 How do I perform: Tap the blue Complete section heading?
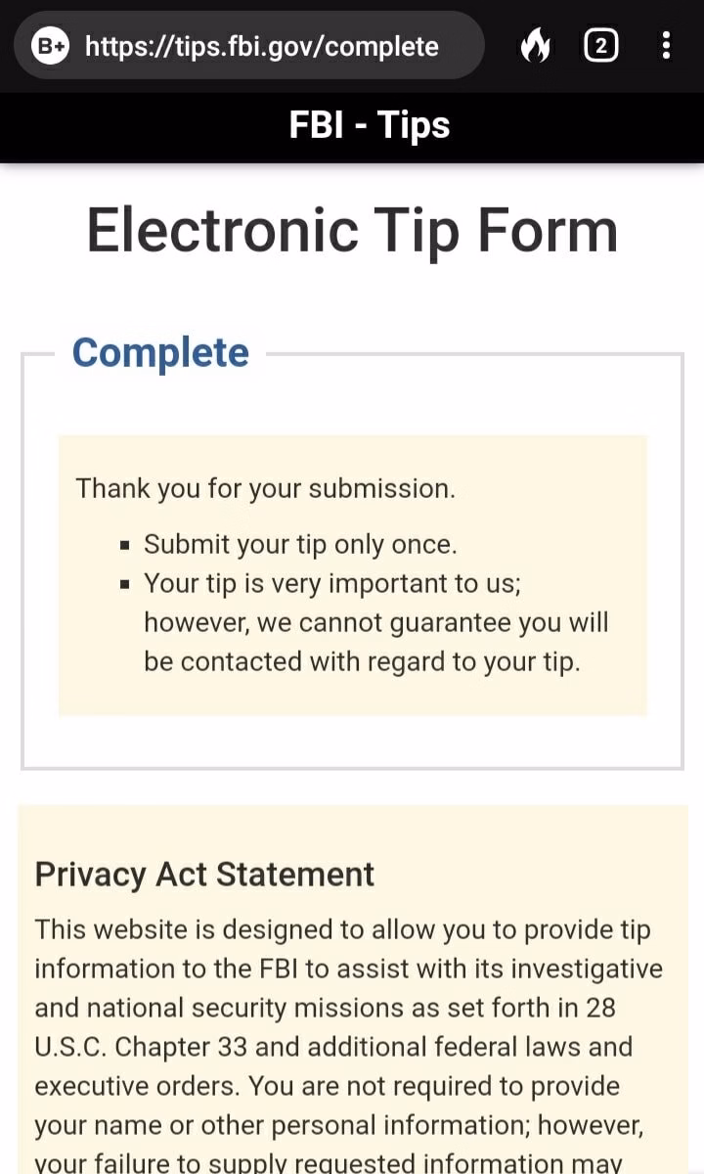pyautogui.click(x=160, y=352)
